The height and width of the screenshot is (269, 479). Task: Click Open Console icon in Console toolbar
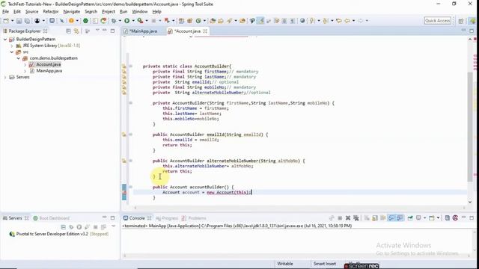coord(432,218)
